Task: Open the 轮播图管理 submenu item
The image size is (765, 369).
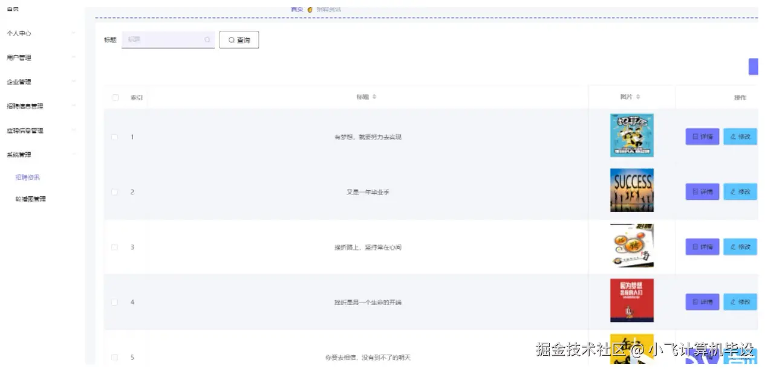Action: 31,199
